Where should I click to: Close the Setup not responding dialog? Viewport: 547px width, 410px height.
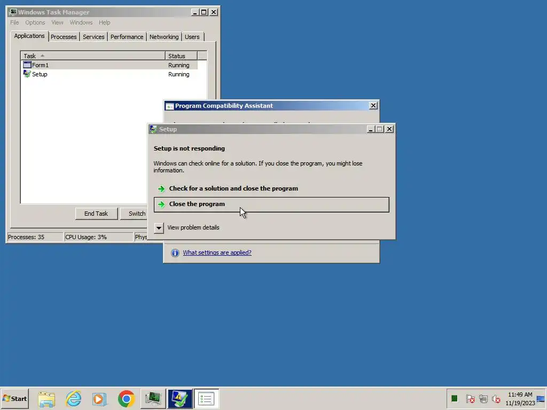[x=389, y=129]
